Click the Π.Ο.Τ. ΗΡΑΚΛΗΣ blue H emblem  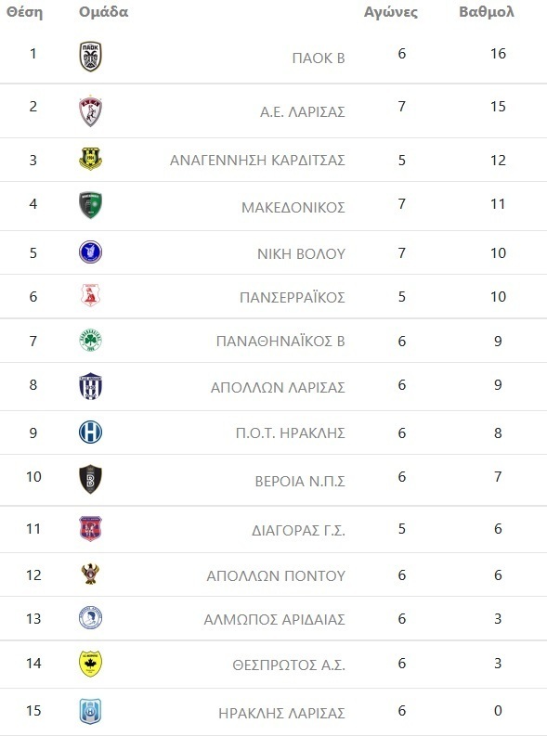pyautogui.click(x=91, y=432)
